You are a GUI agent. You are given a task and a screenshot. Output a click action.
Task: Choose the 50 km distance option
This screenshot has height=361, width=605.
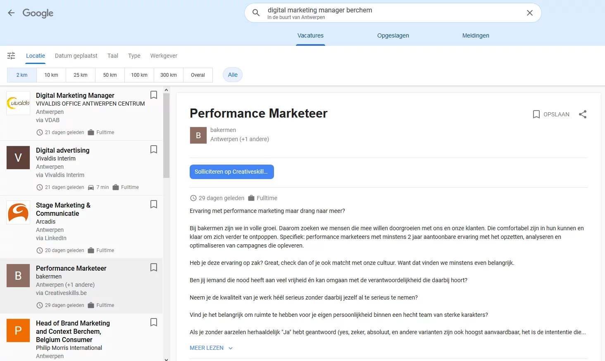110,75
